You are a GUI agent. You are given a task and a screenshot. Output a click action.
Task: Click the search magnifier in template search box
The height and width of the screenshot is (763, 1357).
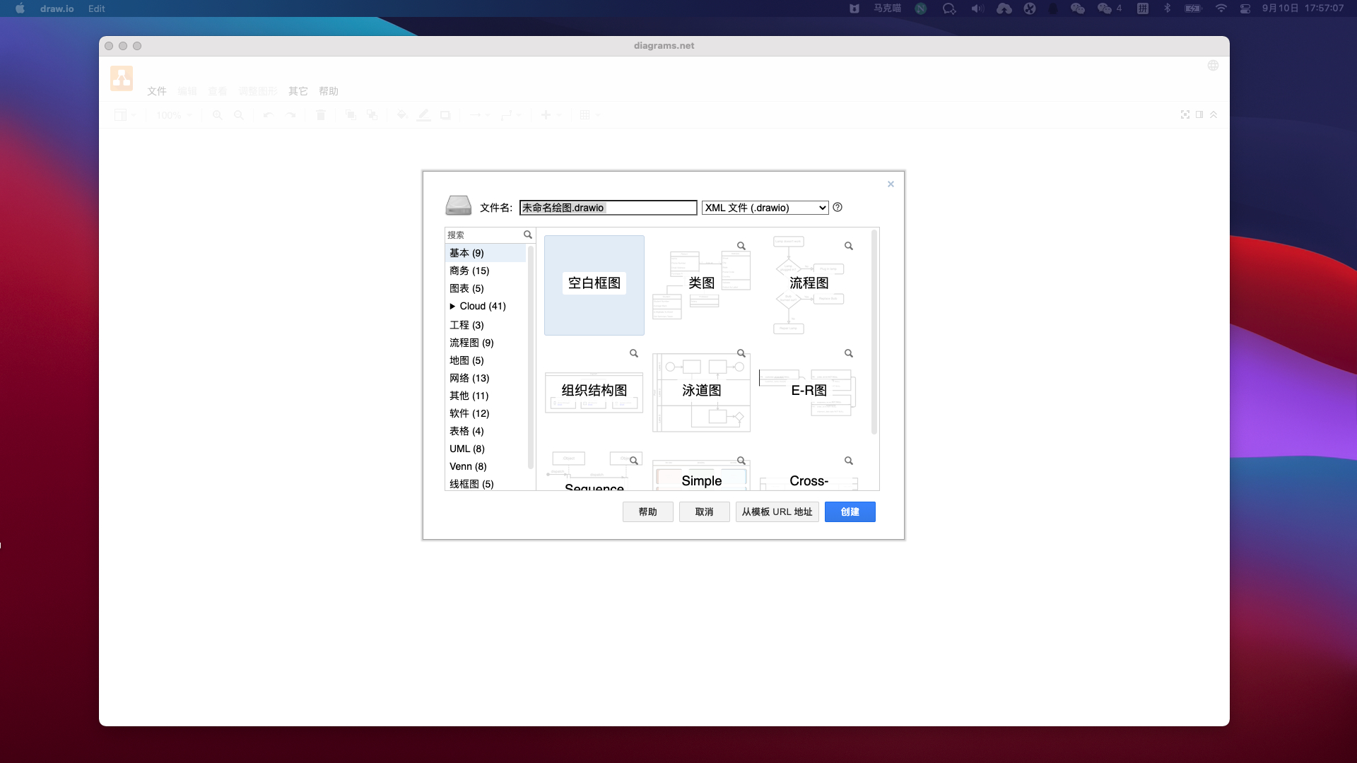click(527, 235)
